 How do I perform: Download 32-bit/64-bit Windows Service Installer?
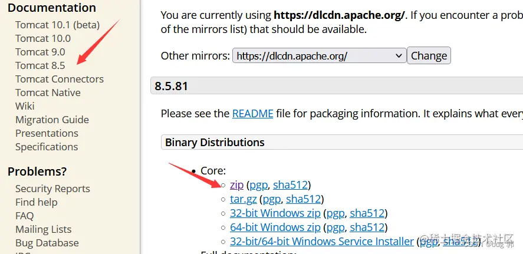(322, 242)
